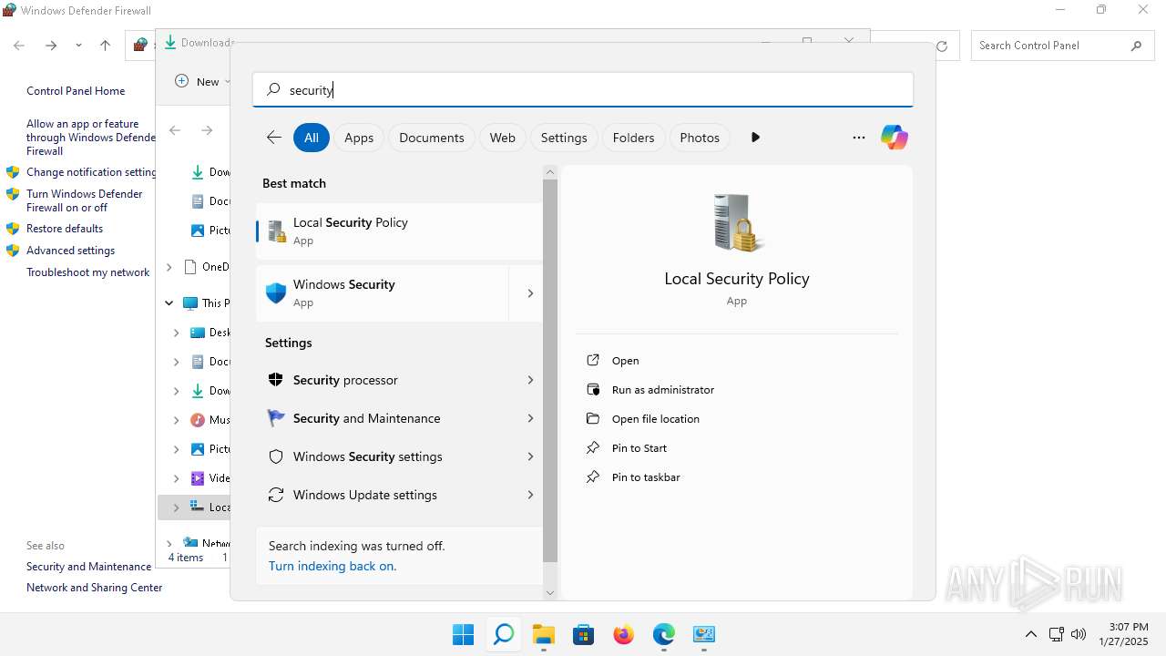Go up one level in Control Panel
1166x656 pixels.
tap(105, 46)
